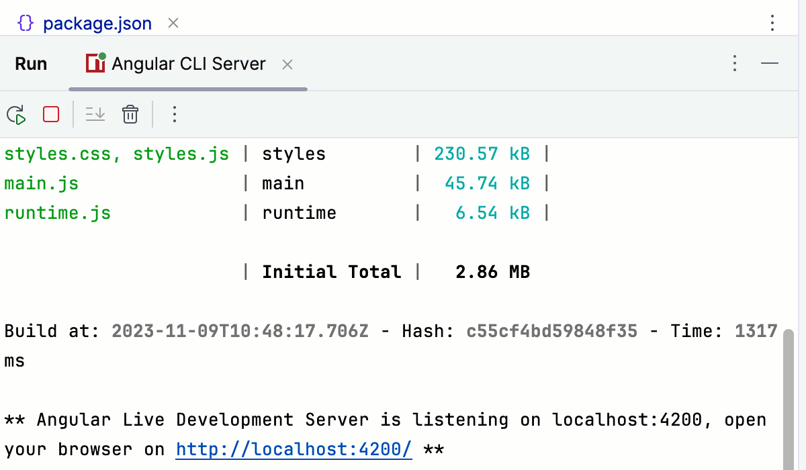Image resolution: width=806 pixels, height=470 pixels.
Task: Switch to the package.json tab
Action: click(x=97, y=23)
